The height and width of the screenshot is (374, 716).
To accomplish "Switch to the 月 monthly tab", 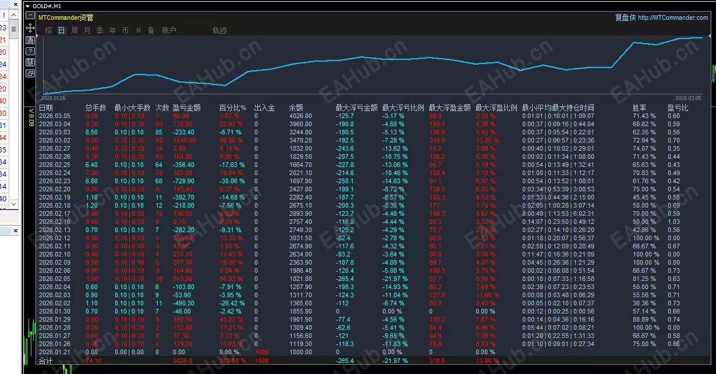I will click(x=87, y=30).
